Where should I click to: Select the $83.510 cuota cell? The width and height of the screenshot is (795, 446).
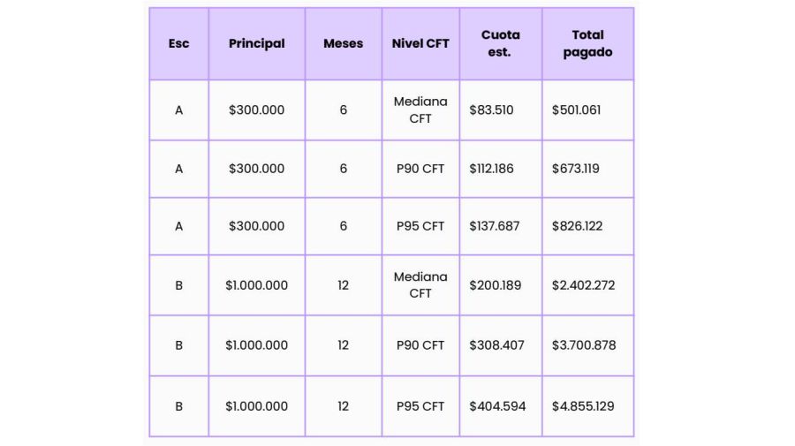(x=500, y=110)
